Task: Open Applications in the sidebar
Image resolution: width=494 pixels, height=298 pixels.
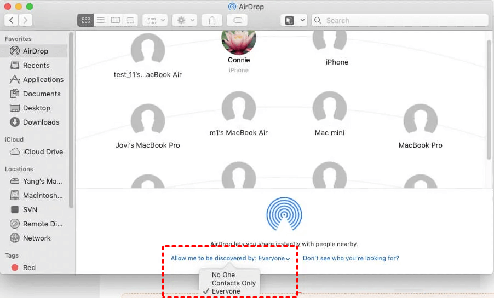Action: coord(33,79)
